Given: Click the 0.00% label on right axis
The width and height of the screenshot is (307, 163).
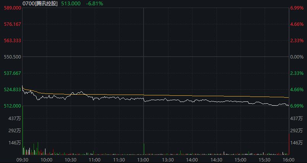Looking at the screenshot, I should pyautogui.click(x=297, y=57).
